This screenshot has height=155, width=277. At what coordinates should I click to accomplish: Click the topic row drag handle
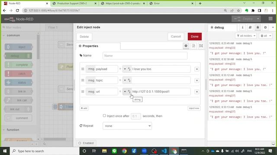click(x=83, y=81)
